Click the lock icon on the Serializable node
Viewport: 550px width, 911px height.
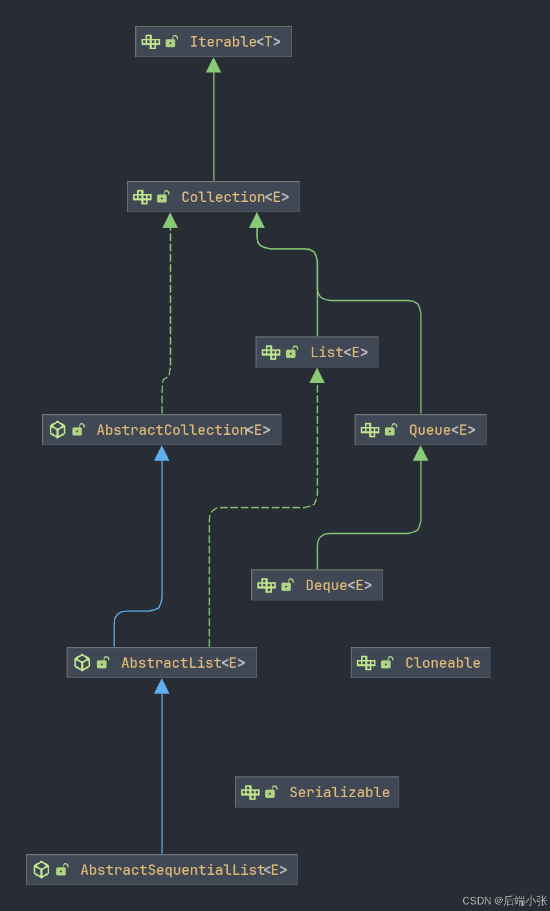pos(271,792)
